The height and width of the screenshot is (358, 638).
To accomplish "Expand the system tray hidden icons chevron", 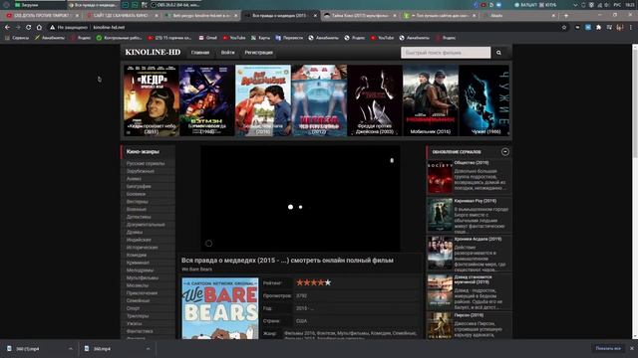I will (575, 5).
